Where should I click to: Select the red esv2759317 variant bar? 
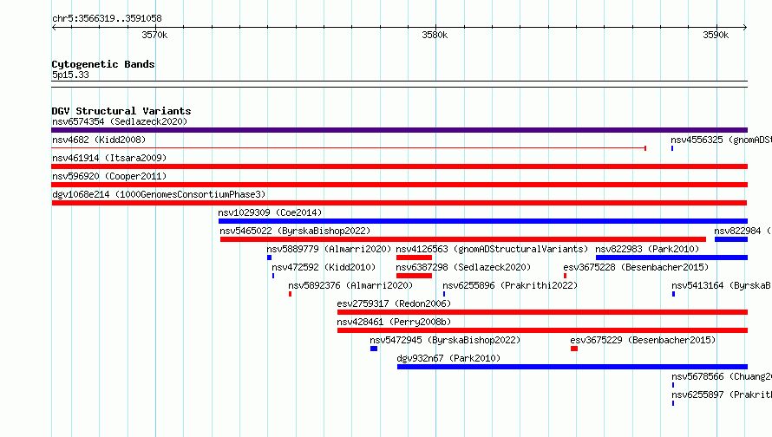[542, 312]
